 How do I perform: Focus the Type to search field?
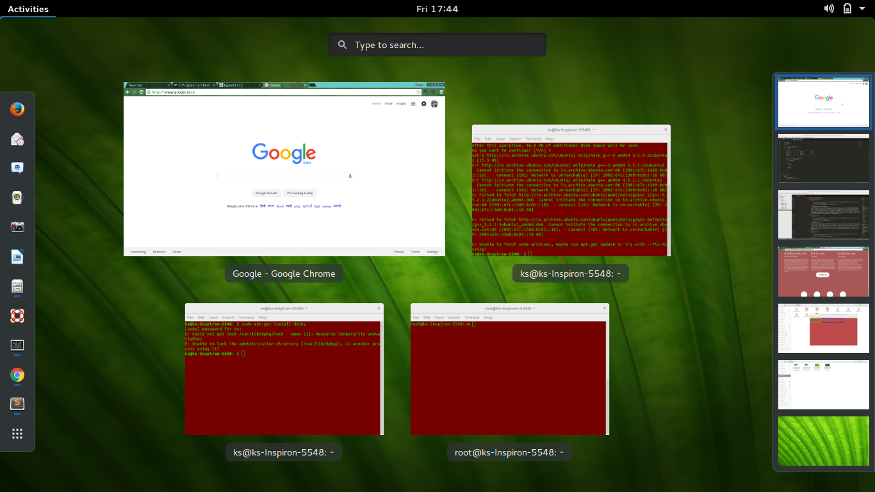click(437, 45)
